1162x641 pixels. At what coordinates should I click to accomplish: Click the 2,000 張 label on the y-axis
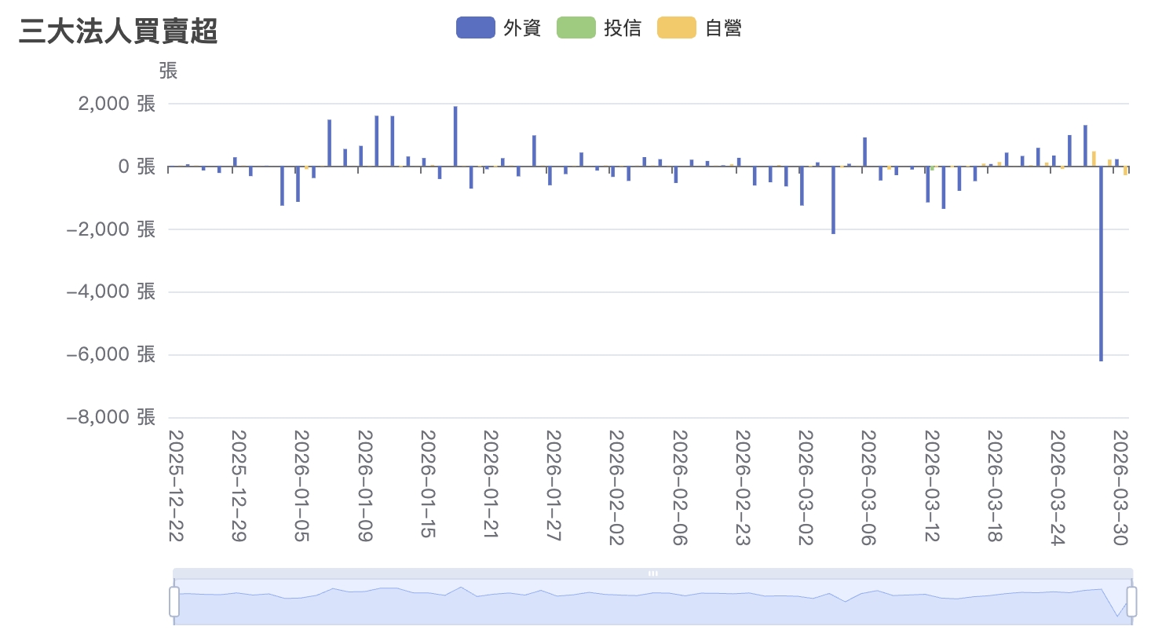tap(117, 104)
